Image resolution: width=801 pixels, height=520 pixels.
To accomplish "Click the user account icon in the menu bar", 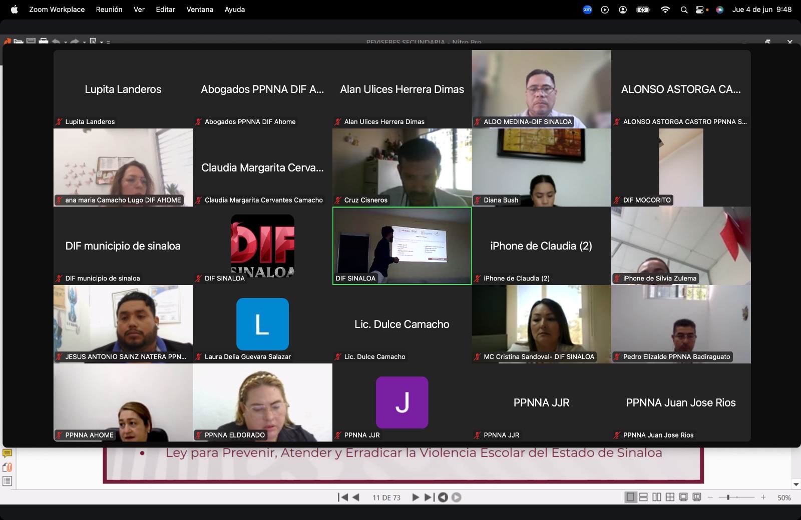I will (623, 9).
